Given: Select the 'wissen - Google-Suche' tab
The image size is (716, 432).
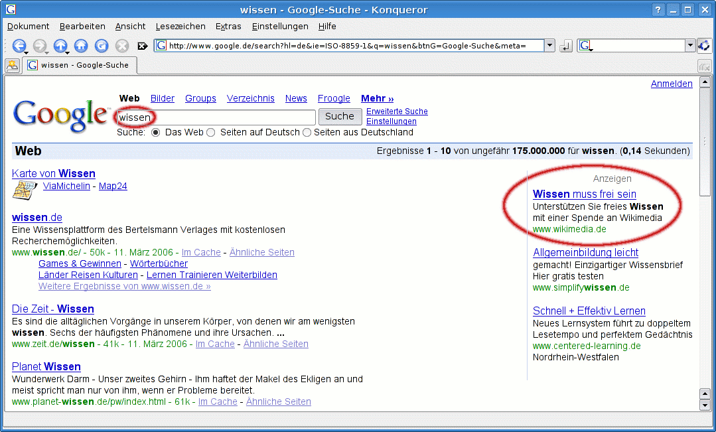Looking at the screenshot, I should pos(80,65).
